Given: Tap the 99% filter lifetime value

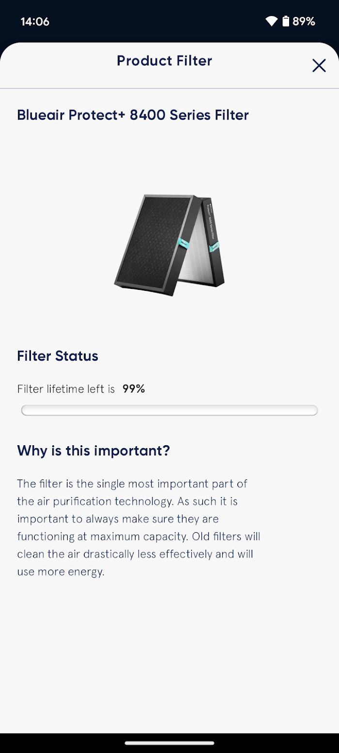Looking at the screenshot, I should pos(134,389).
